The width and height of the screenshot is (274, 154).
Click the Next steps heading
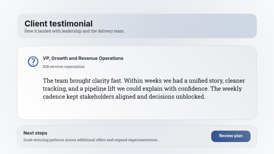[x=35, y=133]
